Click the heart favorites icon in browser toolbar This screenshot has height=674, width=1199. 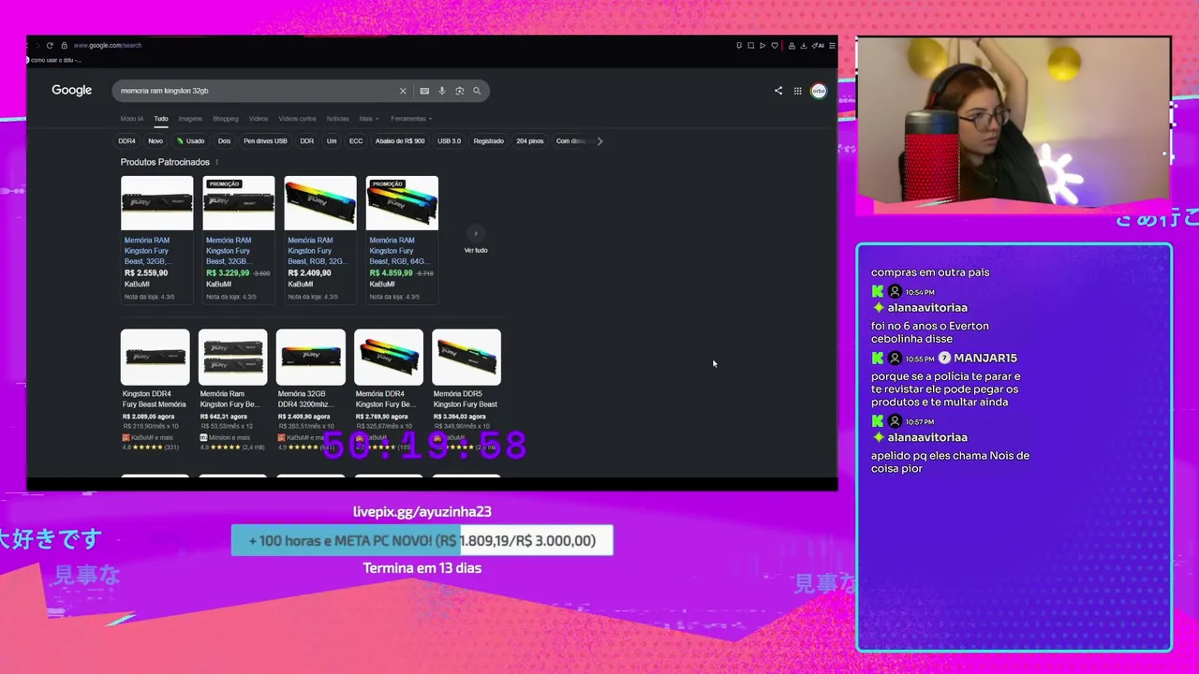click(x=775, y=45)
